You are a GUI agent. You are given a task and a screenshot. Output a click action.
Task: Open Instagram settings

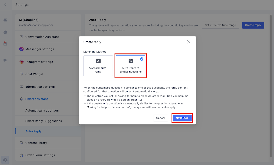[x=48, y=62]
